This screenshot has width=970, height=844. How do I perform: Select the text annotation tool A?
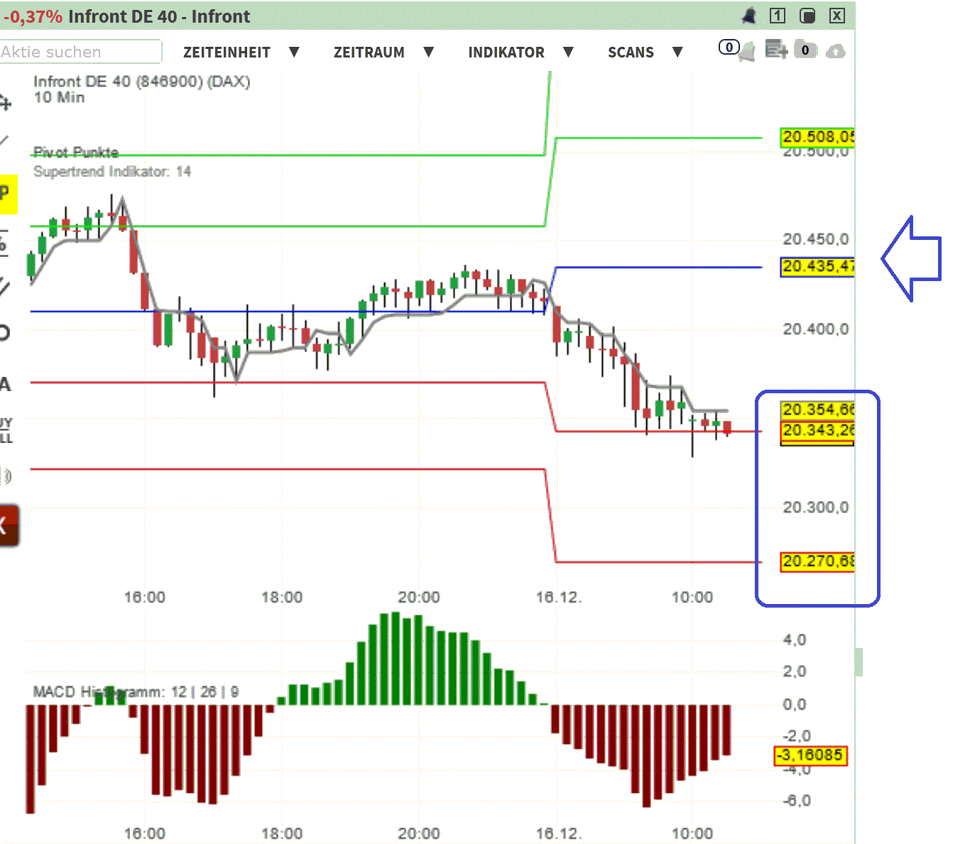click(x=6, y=383)
